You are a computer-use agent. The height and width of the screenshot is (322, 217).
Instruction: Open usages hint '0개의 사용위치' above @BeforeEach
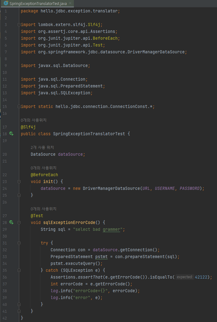pyautogui.click(x=43, y=168)
